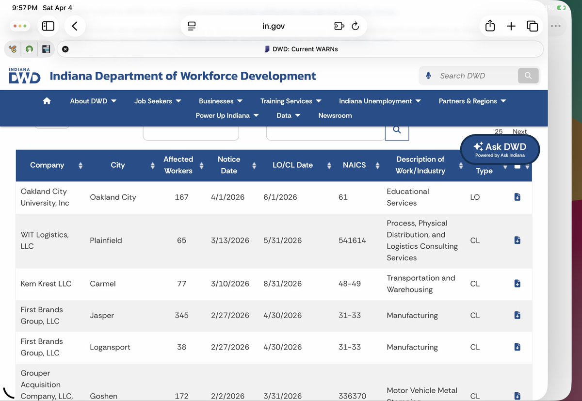Expand Job Seekers menu
The width and height of the screenshot is (582, 401).
(x=158, y=101)
